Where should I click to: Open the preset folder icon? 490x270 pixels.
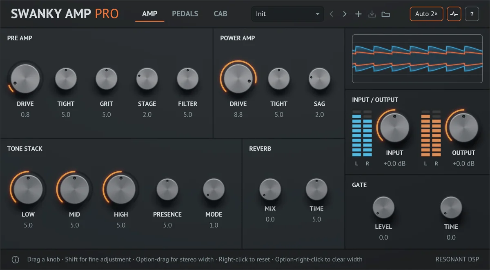point(385,14)
